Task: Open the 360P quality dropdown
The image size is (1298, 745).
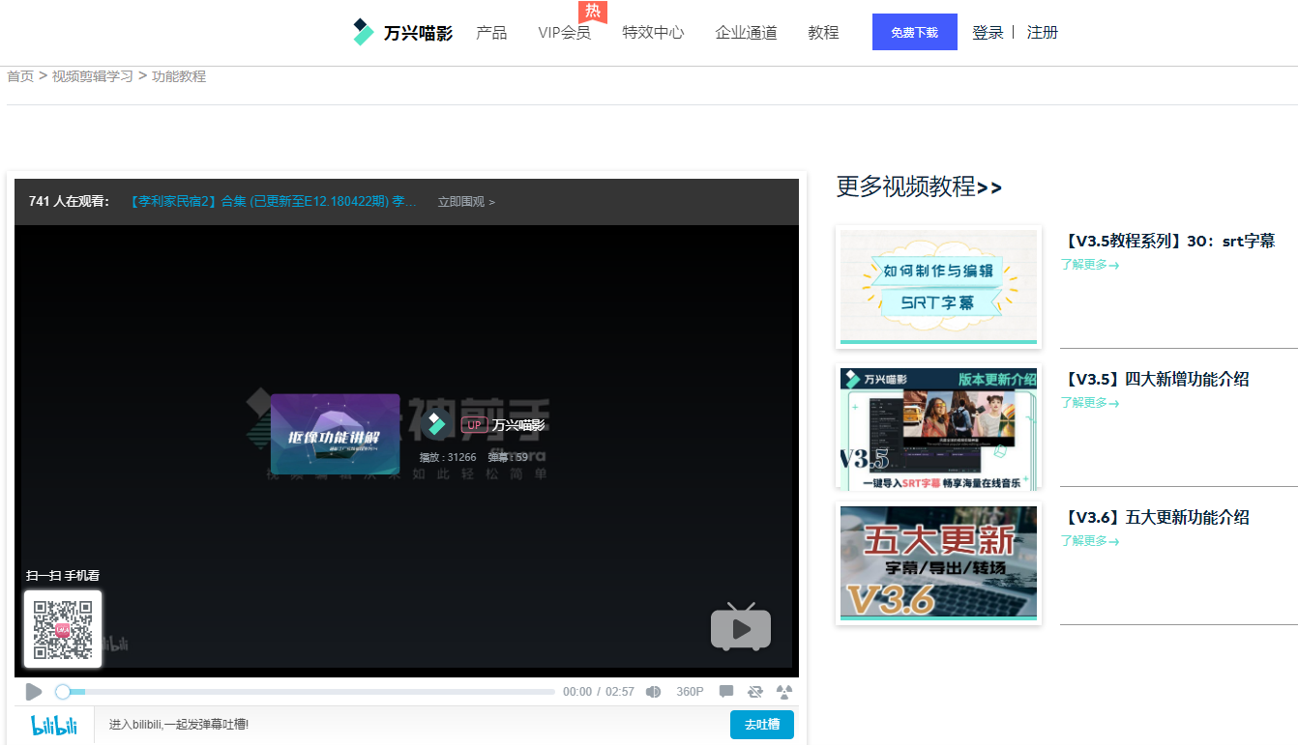Action: tap(689, 691)
